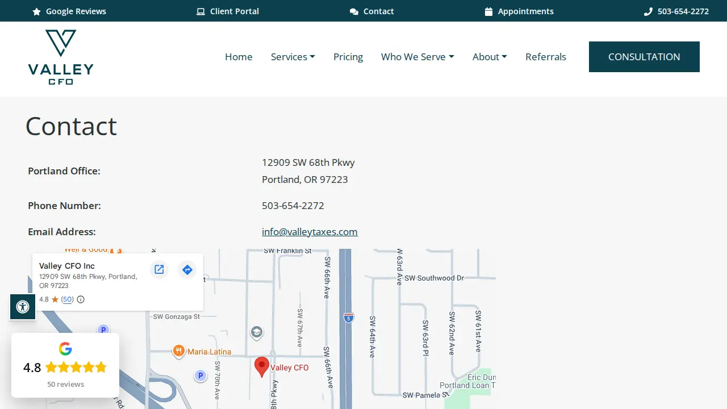Click the "Portland Office:" label
Image resolution: width=727 pixels, height=409 pixels.
64,171
